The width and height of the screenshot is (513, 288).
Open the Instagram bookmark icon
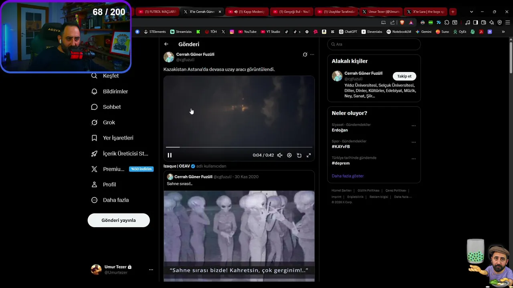232,32
